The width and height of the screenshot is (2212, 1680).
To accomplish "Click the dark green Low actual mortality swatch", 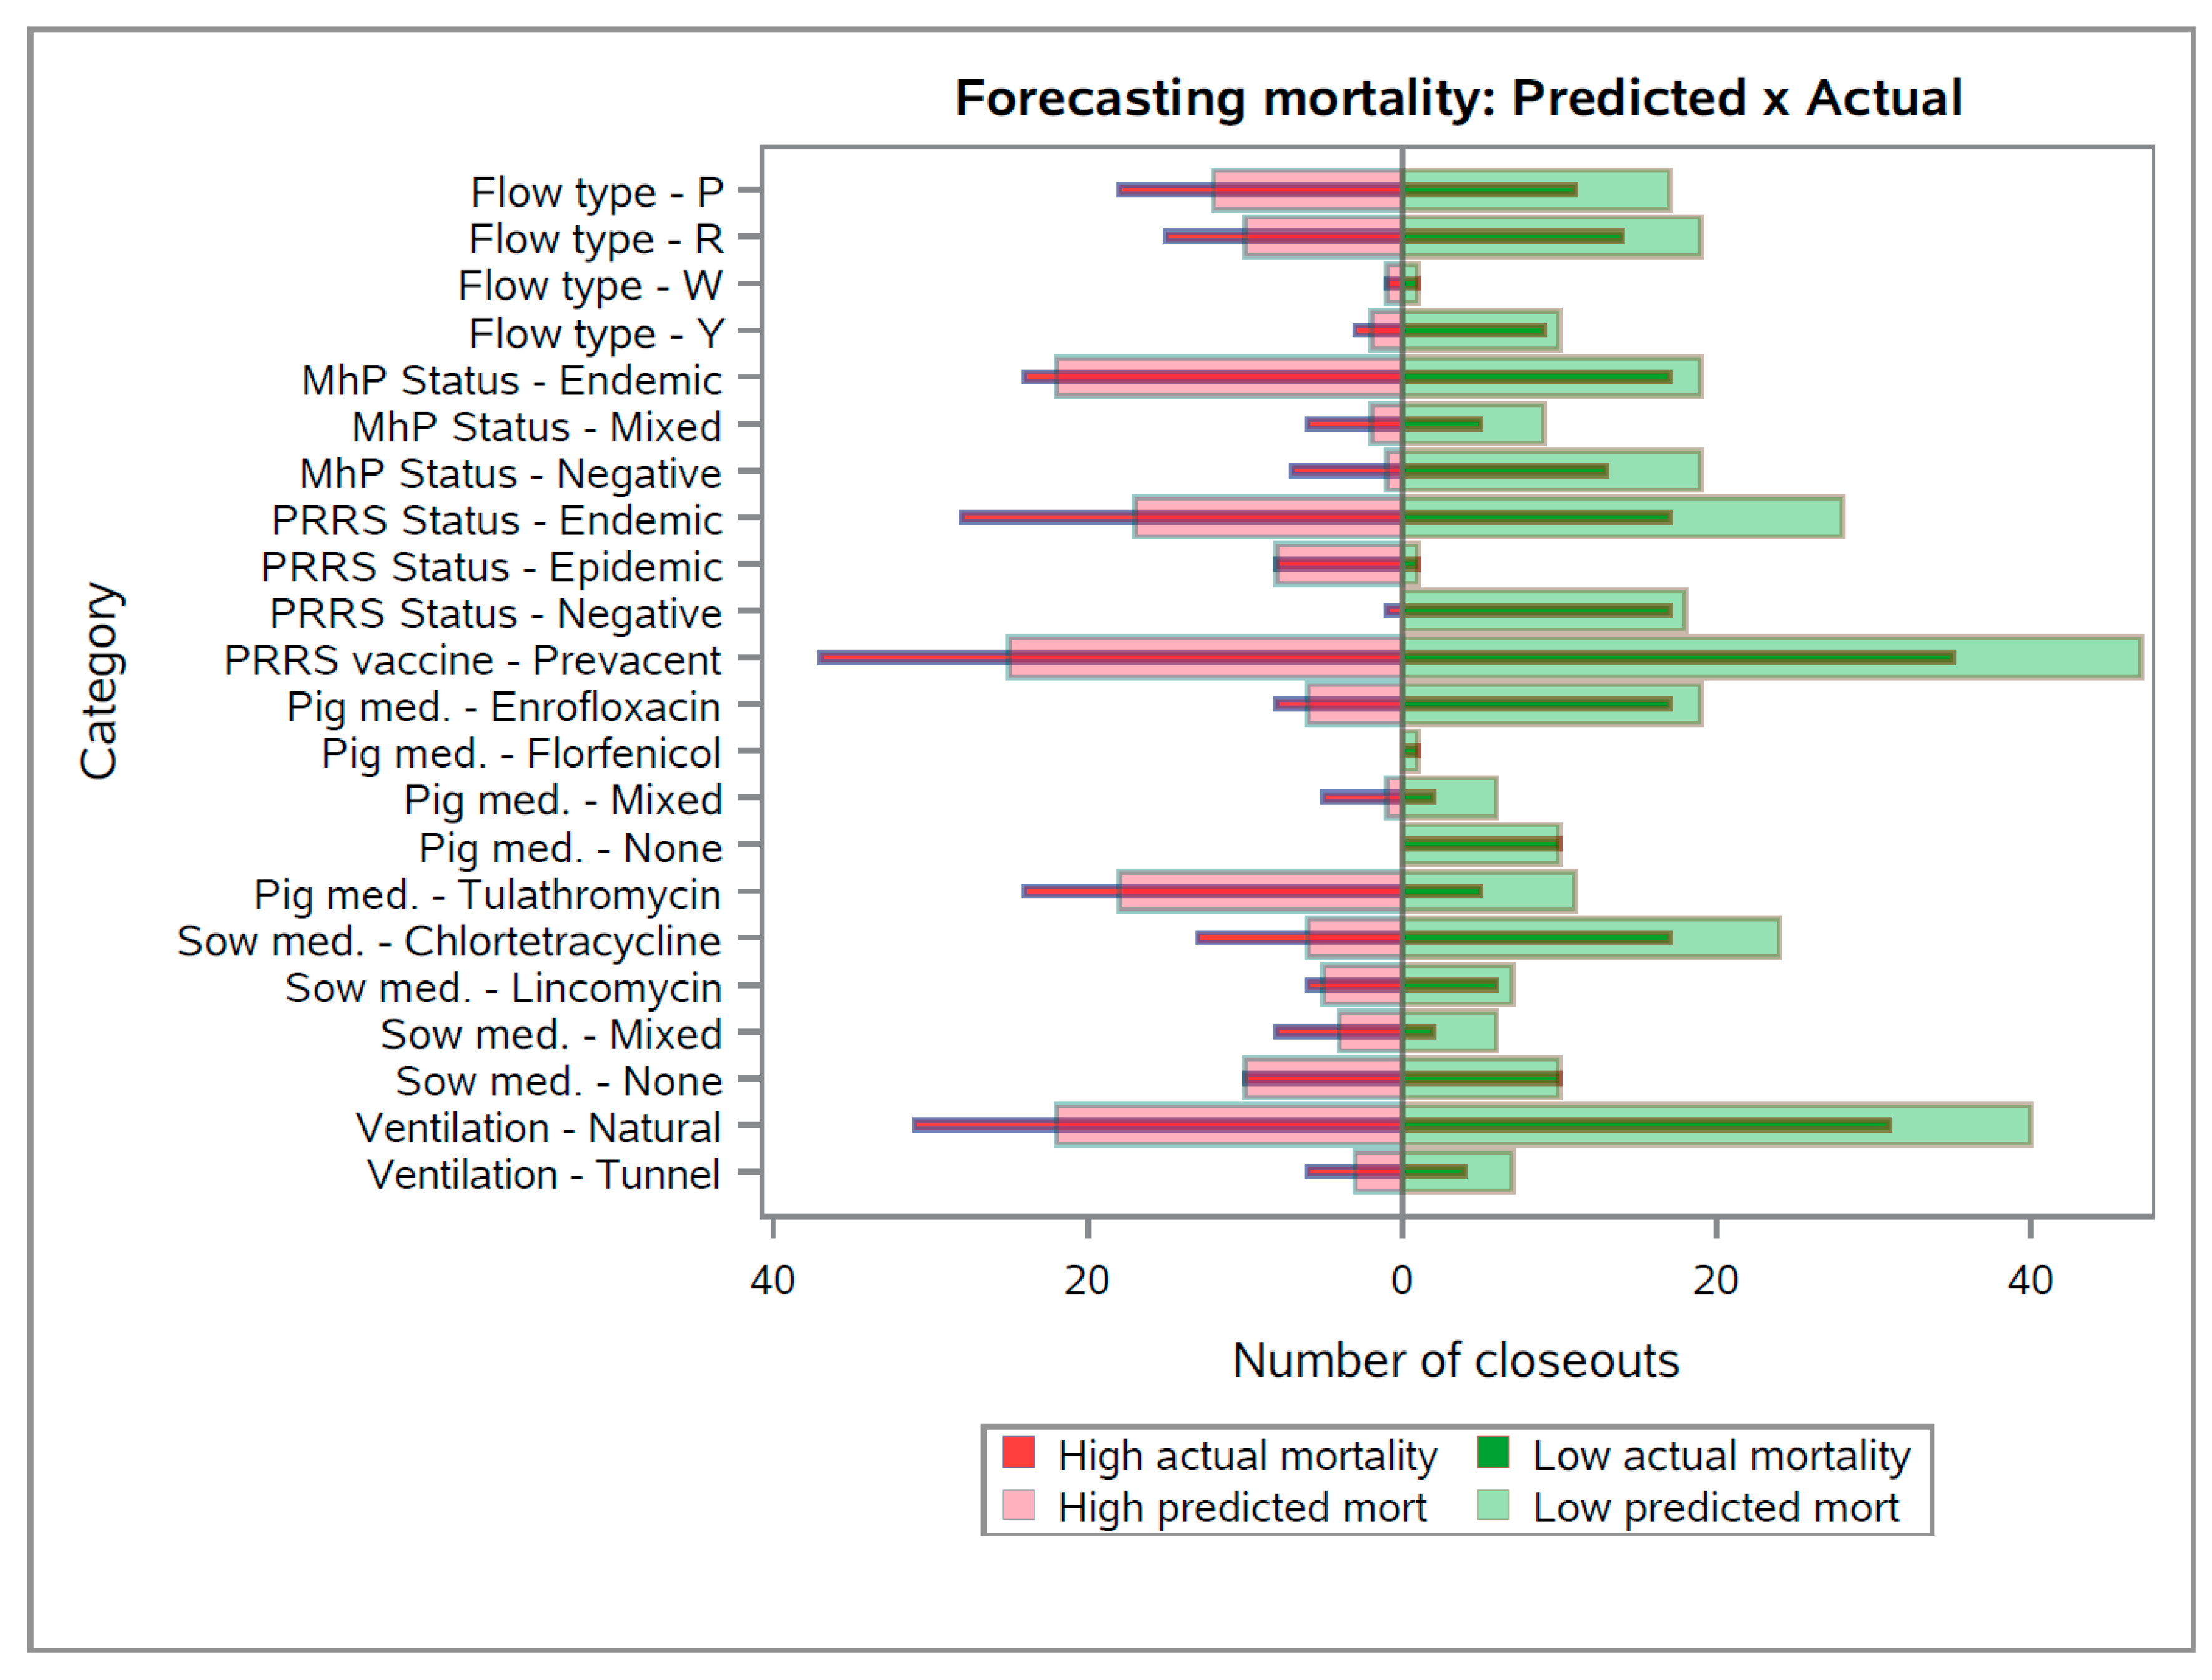I will coord(1492,1452).
